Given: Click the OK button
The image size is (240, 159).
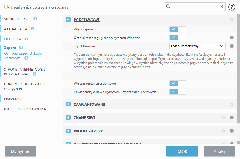Looking at the screenshot, I should [182, 151].
